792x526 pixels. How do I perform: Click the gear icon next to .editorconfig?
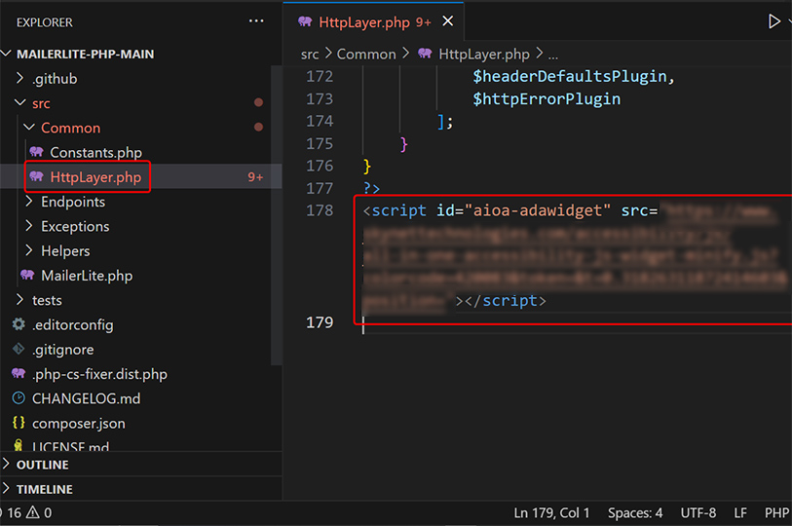pyautogui.click(x=19, y=324)
